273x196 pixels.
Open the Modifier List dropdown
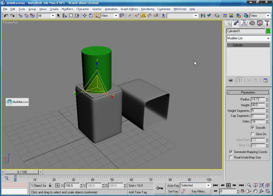(248, 38)
